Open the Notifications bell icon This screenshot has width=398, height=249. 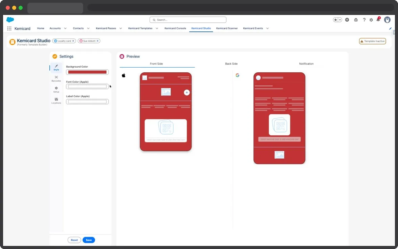pyautogui.click(x=378, y=20)
